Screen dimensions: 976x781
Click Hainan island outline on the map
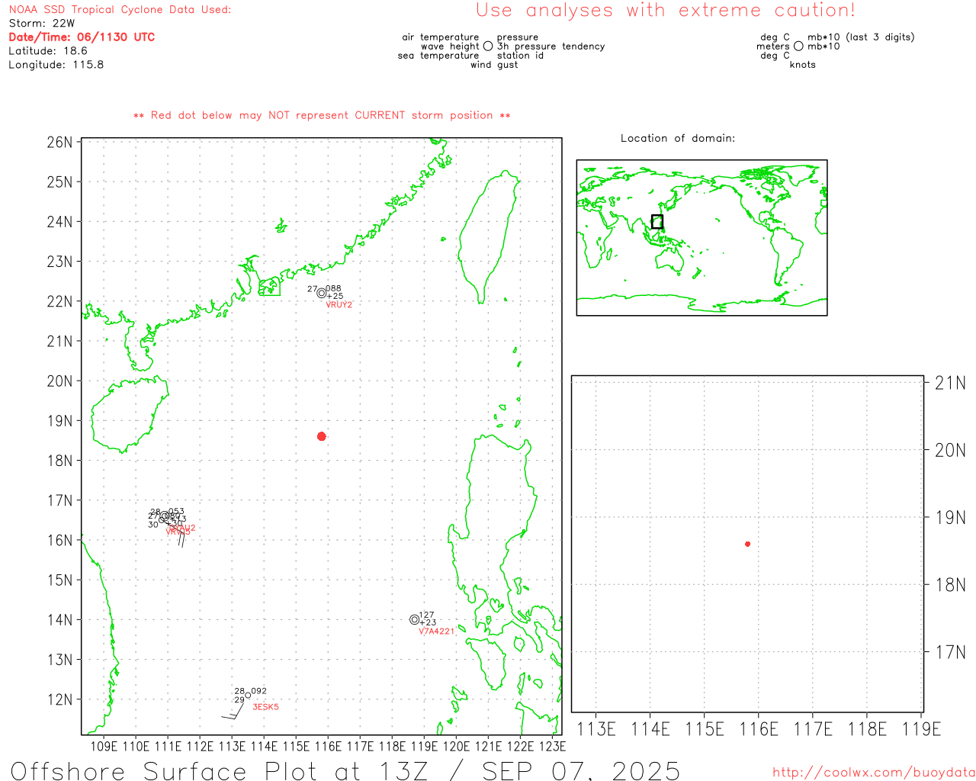129,414
